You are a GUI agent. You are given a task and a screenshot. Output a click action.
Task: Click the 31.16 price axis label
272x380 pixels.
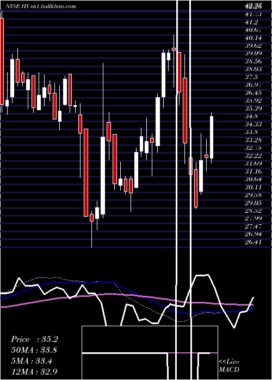click(254, 171)
